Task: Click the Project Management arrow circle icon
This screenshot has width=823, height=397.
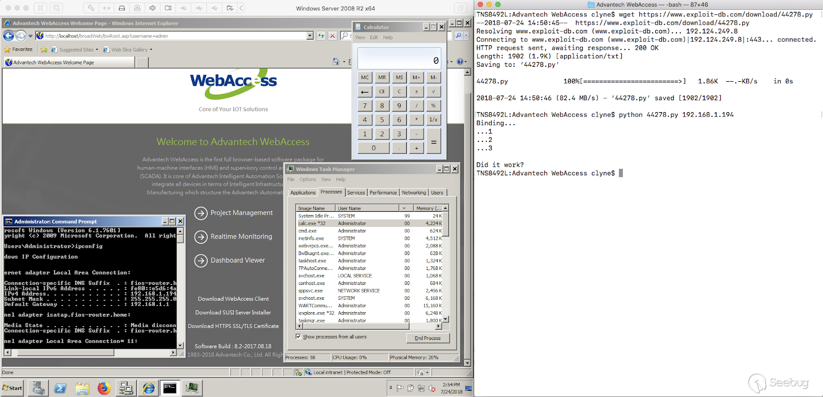Action: click(201, 213)
